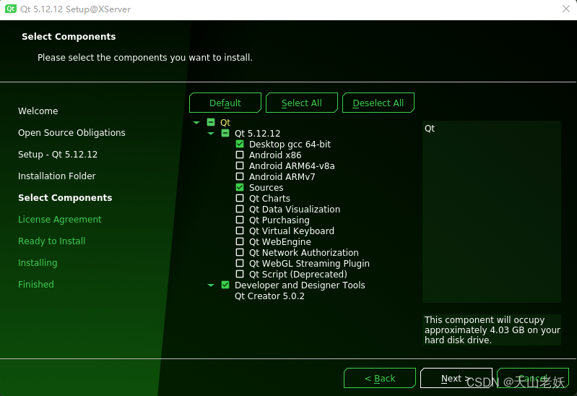
Task: Uncheck the Sources component
Action: (240, 187)
